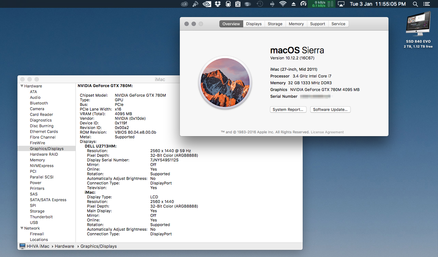The height and width of the screenshot is (257, 438).
Task: Open the SSD 840 EVO desktop drive icon
Action: (x=418, y=24)
